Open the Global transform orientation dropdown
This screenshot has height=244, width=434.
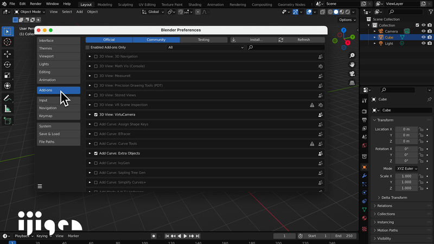pyautogui.click(x=153, y=12)
